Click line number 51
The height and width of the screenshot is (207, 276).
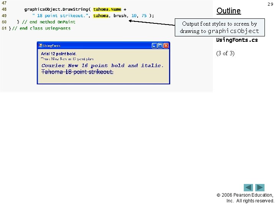click(4, 28)
